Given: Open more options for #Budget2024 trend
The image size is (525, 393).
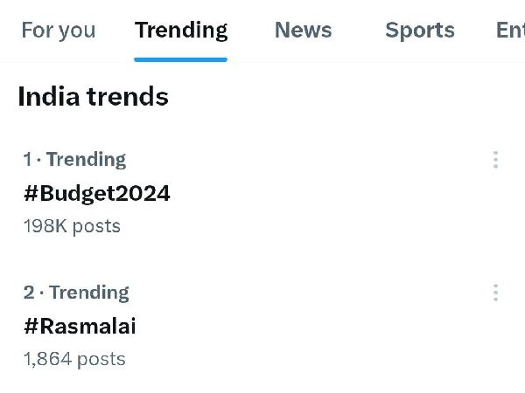Looking at the screenshot, I should 495,160.
